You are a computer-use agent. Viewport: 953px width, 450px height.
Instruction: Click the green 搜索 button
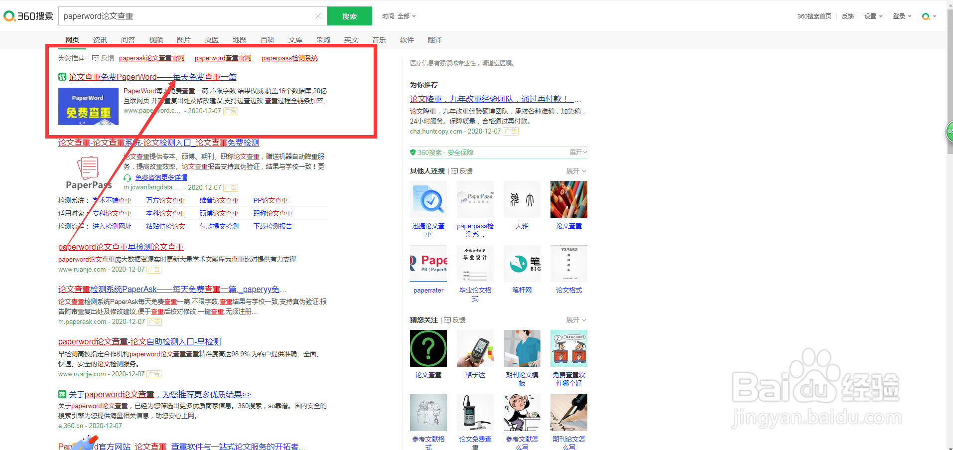(349, 15)
